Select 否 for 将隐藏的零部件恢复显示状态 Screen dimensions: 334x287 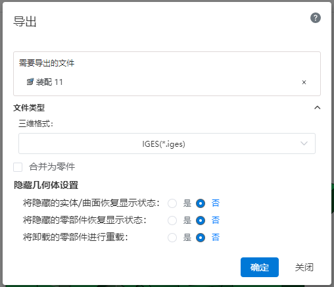[x=201, y=221]
